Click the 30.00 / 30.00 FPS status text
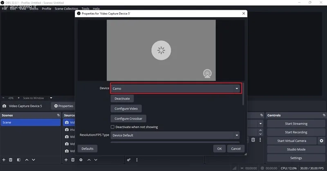The height and width of the screenshot is (171, 327). [x=312, y=168]
